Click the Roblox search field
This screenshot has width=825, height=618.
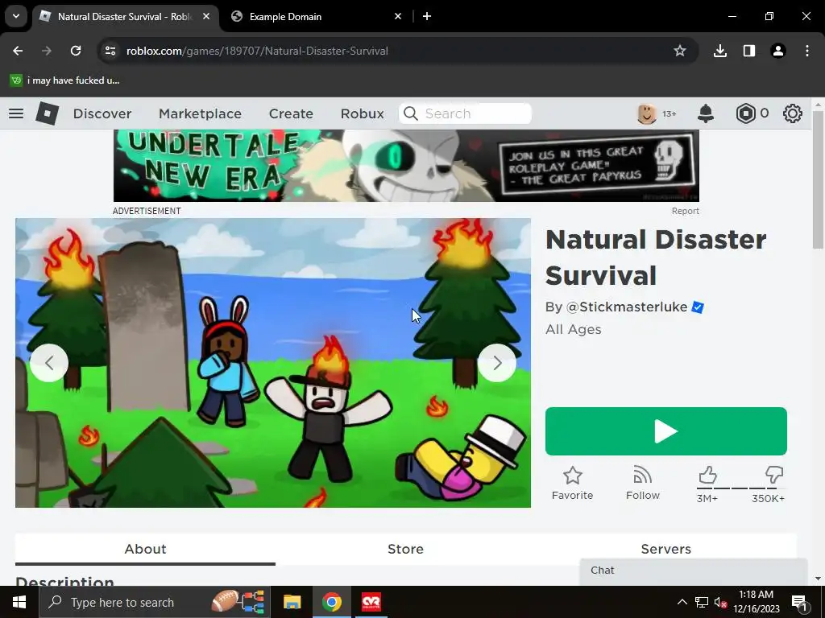click(465, 113)
